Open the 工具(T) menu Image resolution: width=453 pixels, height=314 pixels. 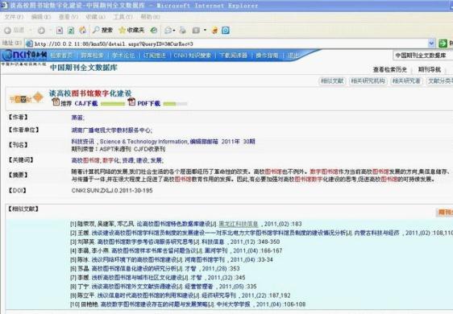coord(123,17)
